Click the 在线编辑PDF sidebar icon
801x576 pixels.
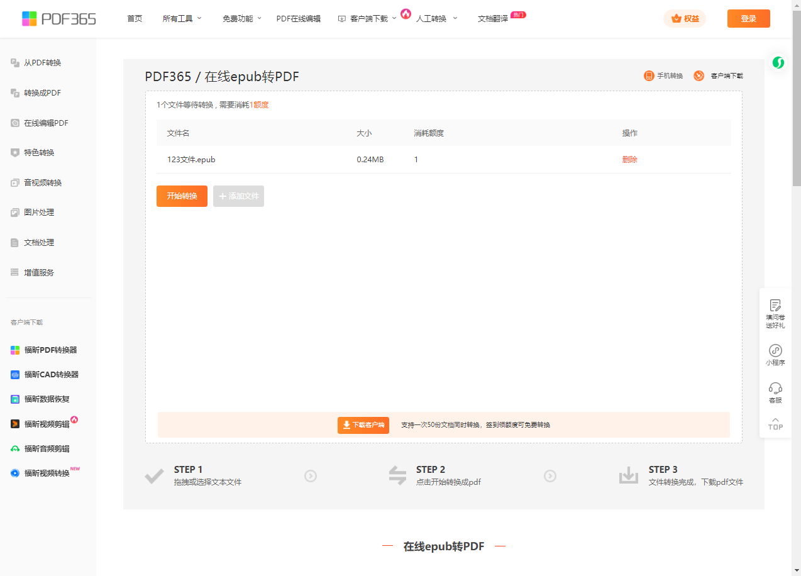point(15,123)
